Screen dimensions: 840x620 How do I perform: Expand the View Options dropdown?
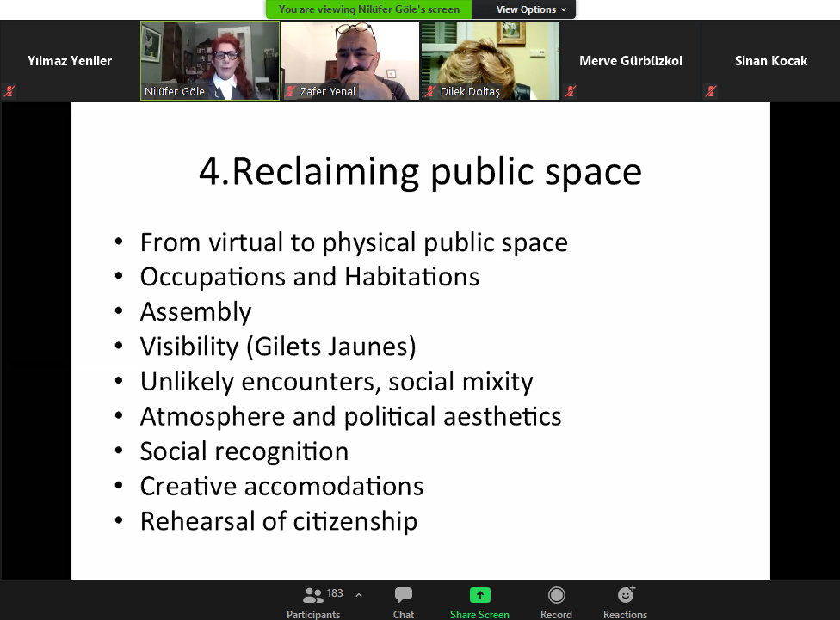pyautogui.click(x=531, y=9)
